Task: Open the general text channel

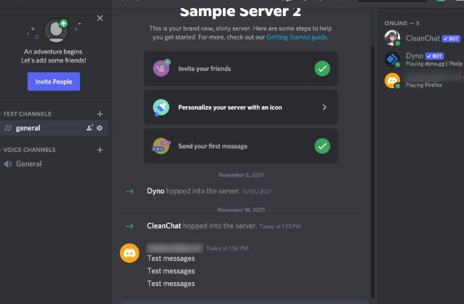Action: tap(54, 128)
